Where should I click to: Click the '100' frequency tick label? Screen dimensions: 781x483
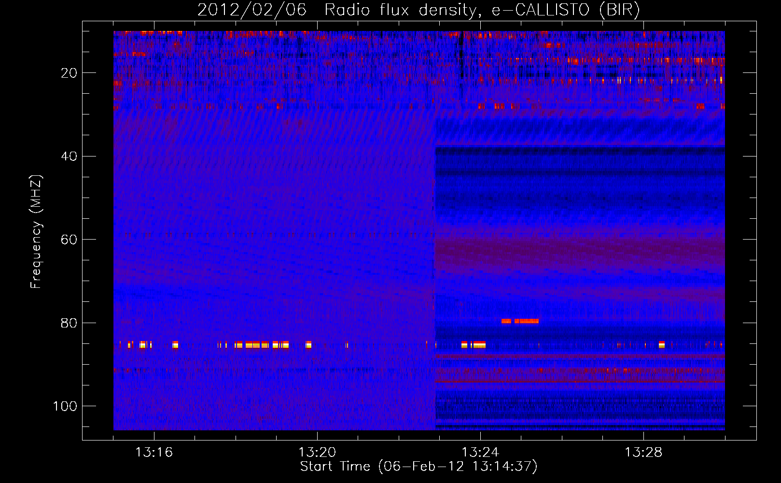point(65,406)
